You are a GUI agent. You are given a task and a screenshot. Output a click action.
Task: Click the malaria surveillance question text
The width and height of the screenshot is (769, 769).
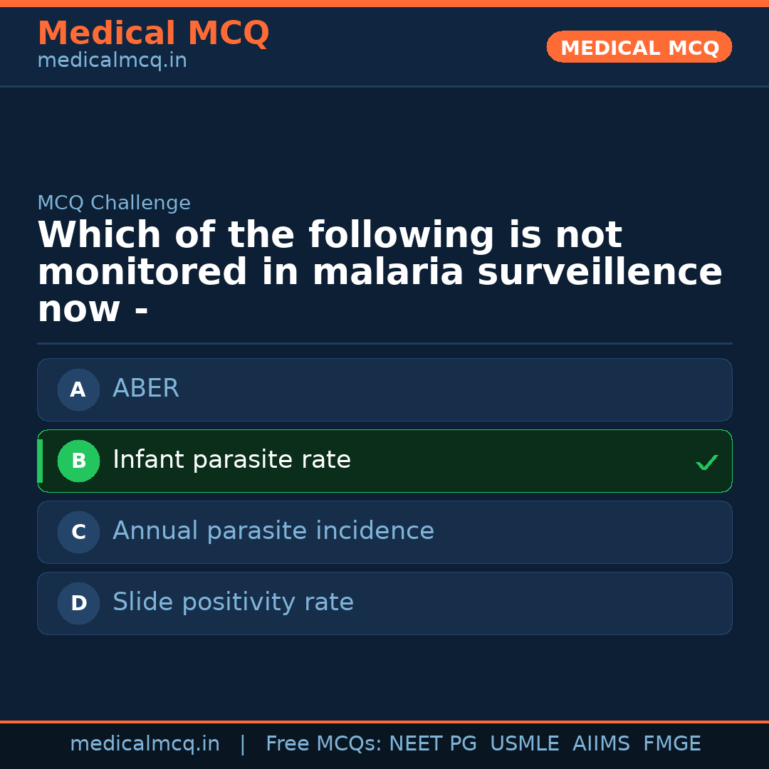(x=380, y=273)
